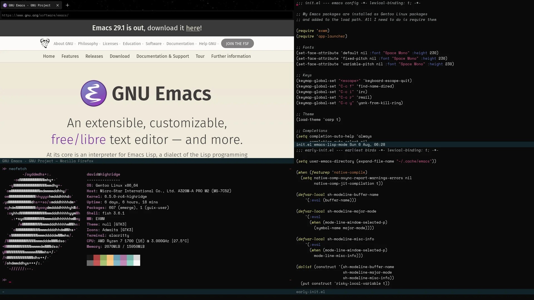The width and height of the screenshot is (534, 300).
Task: Click the GNU head logo icon
Action: [x=44, y=43]
